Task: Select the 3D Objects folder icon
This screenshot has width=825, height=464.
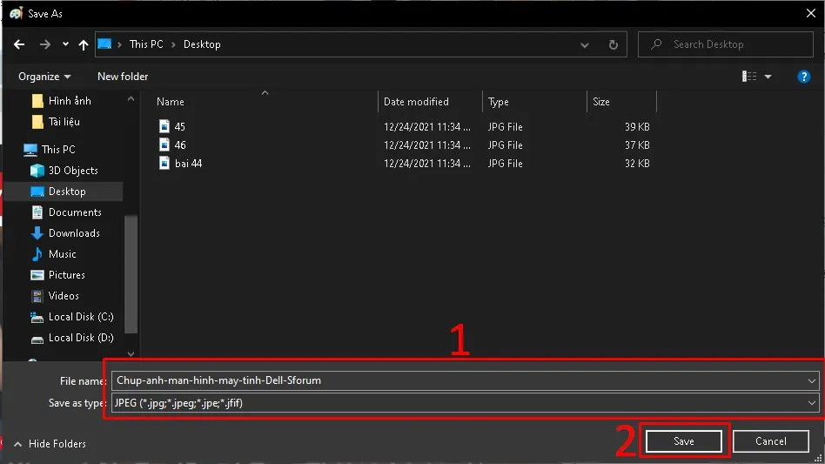Action: coord(37,171)
